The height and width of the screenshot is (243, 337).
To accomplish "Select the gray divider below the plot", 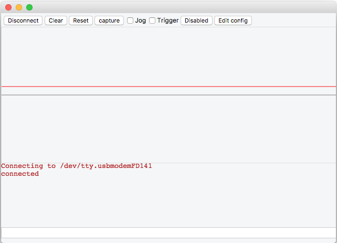I will (168, 95).
